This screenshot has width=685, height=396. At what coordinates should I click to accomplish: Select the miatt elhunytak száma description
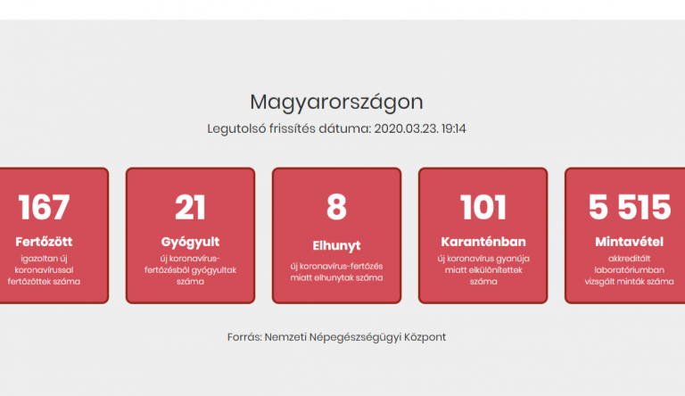[x=336, y=272]
